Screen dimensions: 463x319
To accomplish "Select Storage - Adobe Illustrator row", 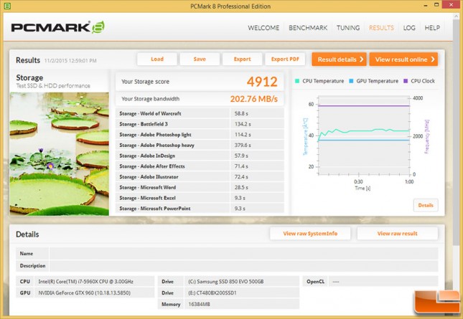I will (200, 177).
